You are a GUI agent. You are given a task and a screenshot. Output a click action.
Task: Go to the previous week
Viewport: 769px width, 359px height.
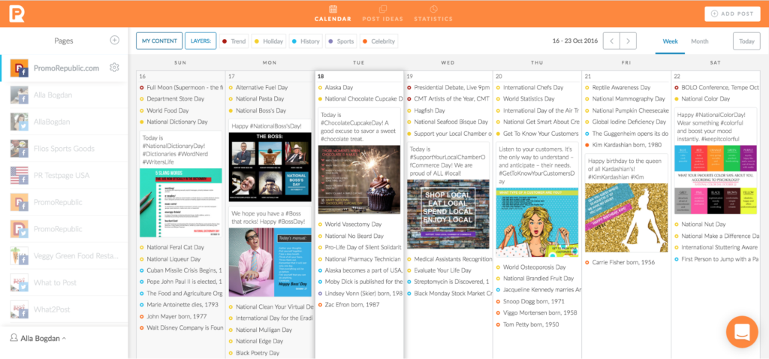pos(611,41)
